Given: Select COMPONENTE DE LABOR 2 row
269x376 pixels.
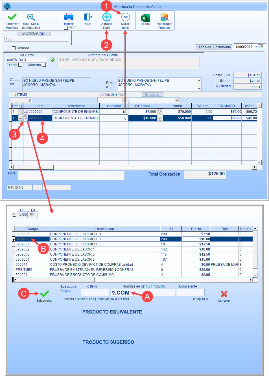Looking at the screenshot, I should (134, 254).
